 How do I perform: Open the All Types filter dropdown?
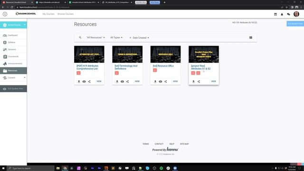(116, 38)
